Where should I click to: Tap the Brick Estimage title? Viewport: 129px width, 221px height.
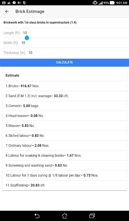tap(30, 11)
